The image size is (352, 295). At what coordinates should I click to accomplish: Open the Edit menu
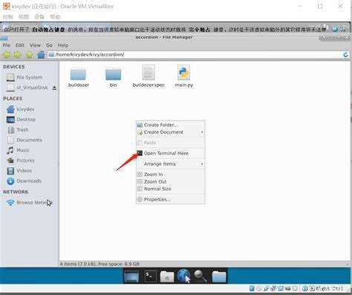point(20,45)
